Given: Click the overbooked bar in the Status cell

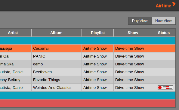Looking at the screenshot, I should pos(168,88).
